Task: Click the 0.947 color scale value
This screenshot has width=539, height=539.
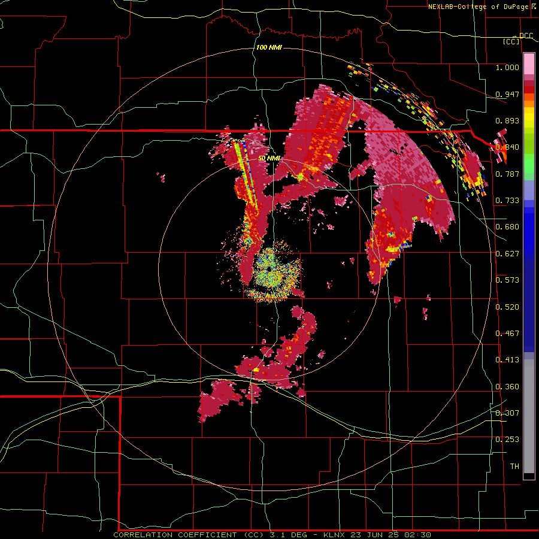Action: click(x=507, y=94)
